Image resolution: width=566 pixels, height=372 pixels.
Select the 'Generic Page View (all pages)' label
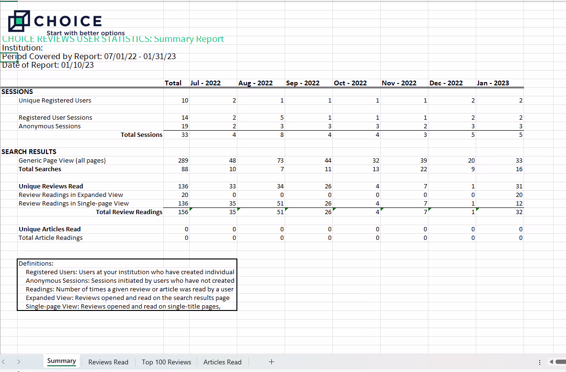pyautogui.click(x=62, y=160)
